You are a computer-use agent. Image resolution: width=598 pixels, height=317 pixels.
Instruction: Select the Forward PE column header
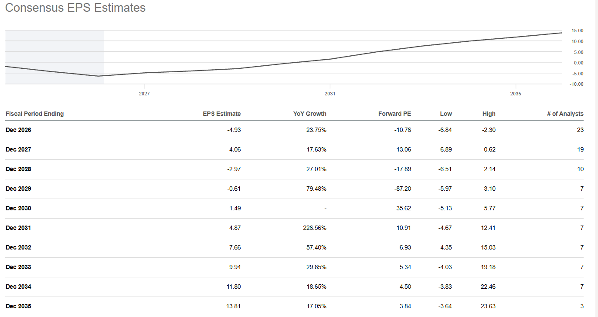point(394,114)
